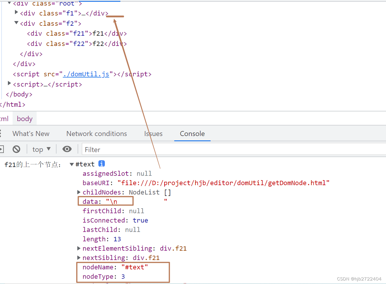Viewport: 386px width, 284px height.
Task: Select the div class f22 element row
Action: coord(77,44)
